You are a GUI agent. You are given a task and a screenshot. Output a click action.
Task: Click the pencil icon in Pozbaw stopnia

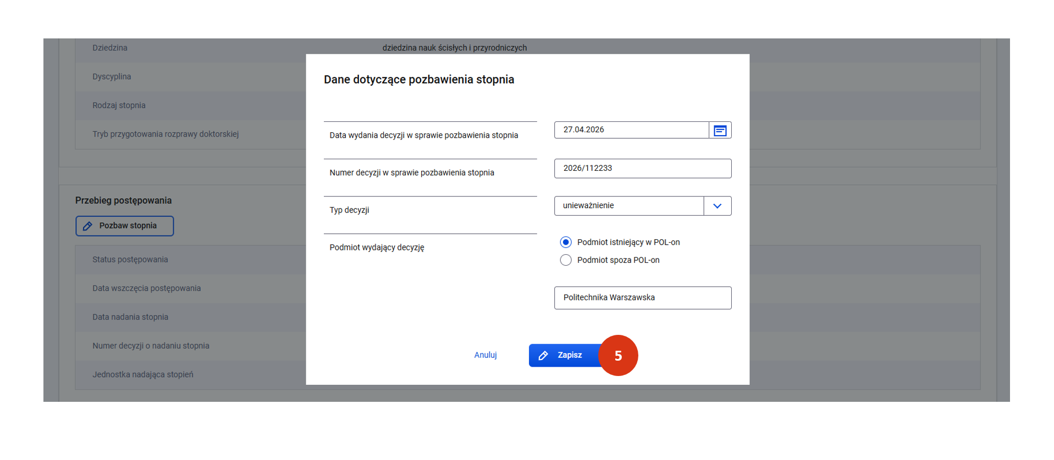click(x=87, y=226)
